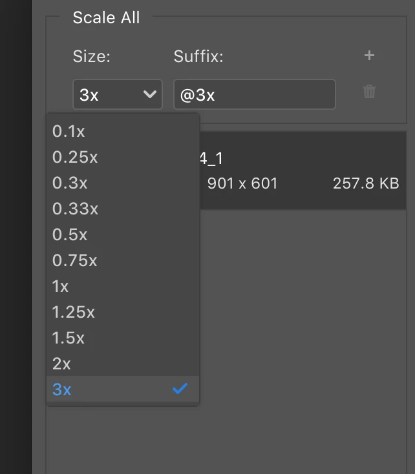
Task: Choose the 0.25x scale option
Action: 123,157
